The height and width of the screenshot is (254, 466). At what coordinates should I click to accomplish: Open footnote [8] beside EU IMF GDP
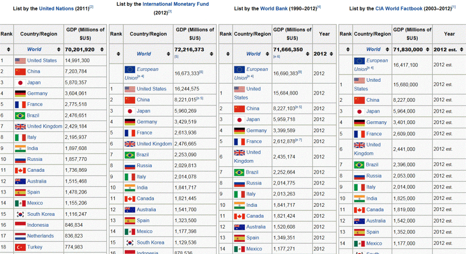pyautogui.click(x=201, y=72)
